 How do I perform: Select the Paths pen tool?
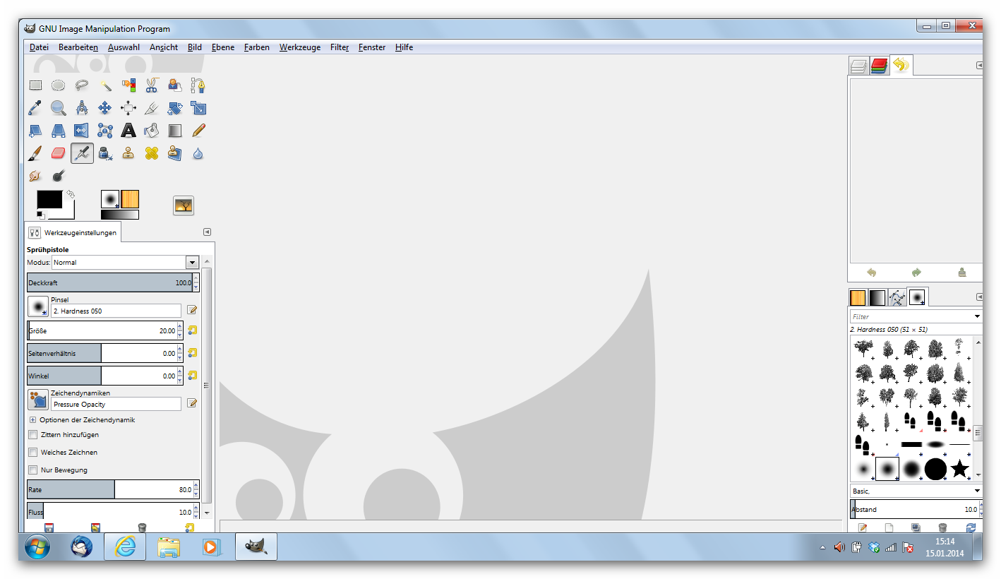(x=198, y=85)
